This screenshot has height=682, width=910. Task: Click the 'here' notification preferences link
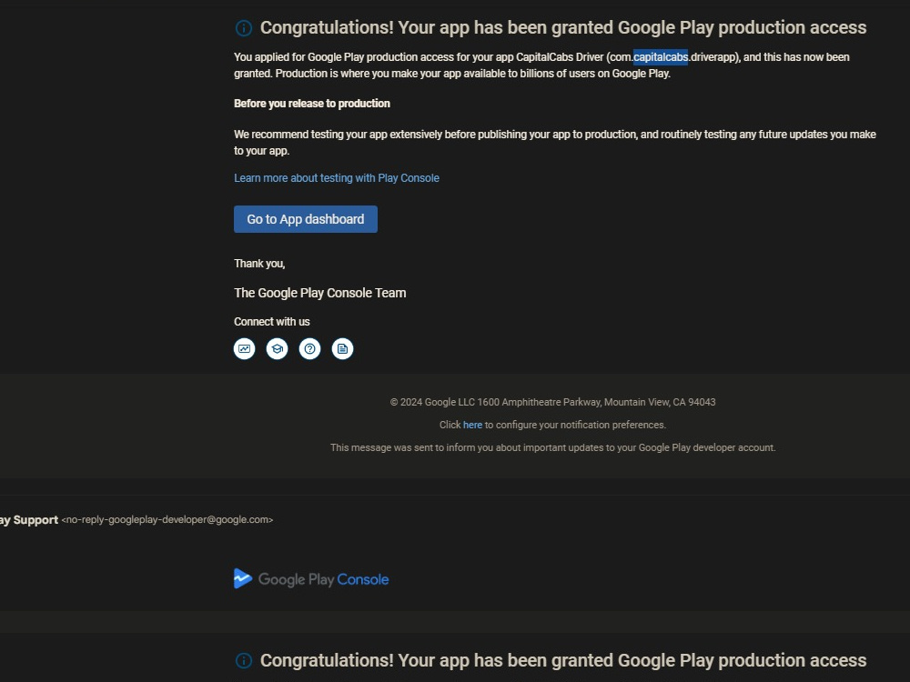[x=472, y=425]
